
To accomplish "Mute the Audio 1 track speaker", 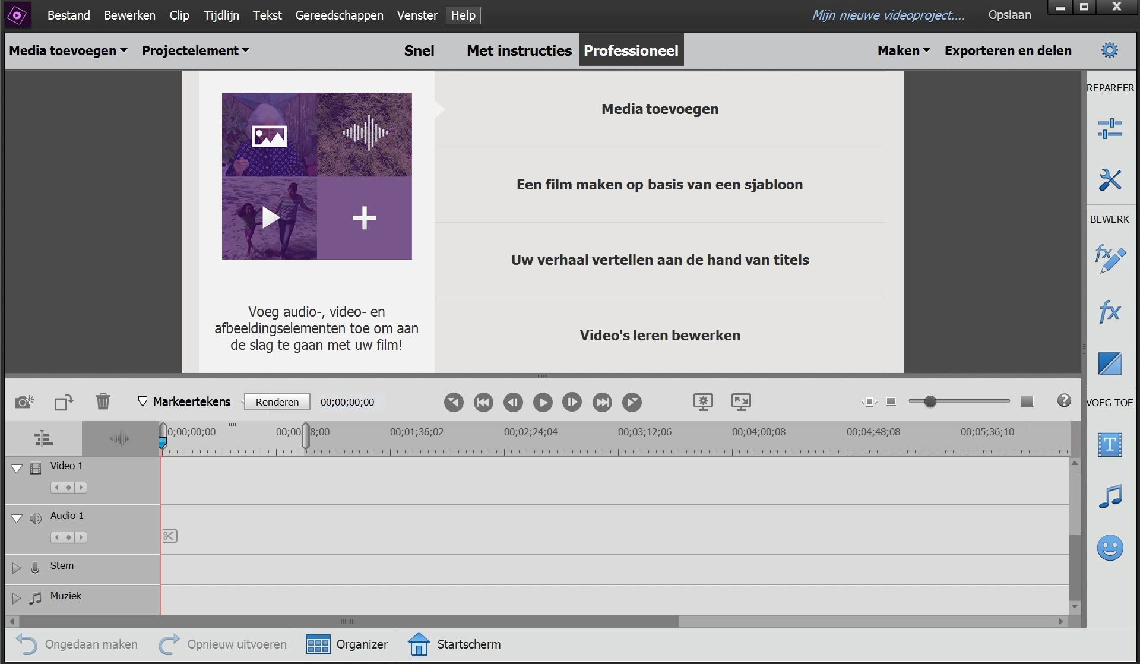I will tap(36, 518).
